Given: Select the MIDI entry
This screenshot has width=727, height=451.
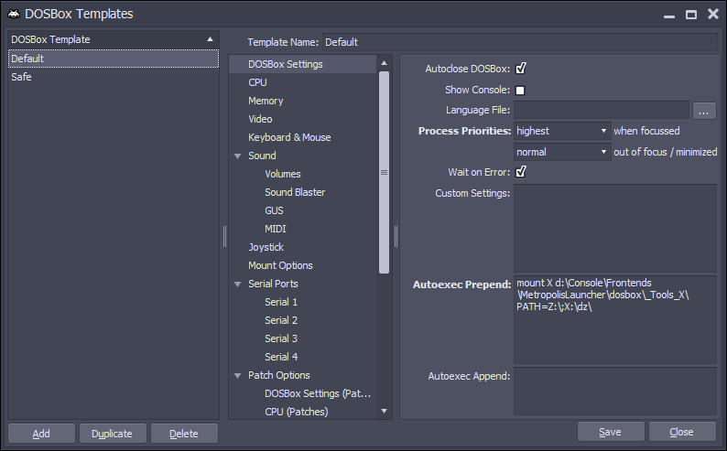Looking at the screenshot, I should [275, 229].
